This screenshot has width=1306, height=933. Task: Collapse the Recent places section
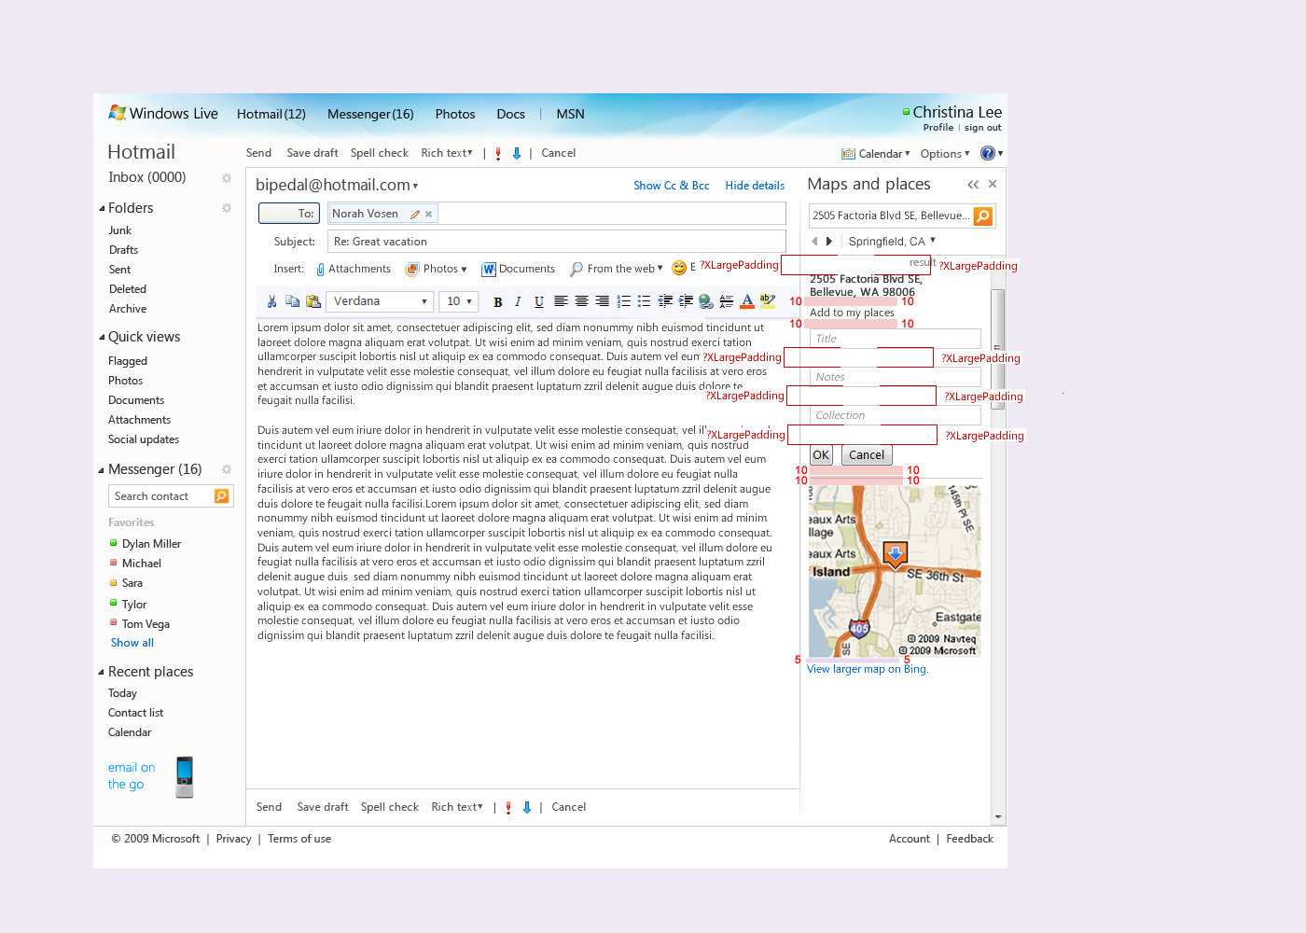(x=102, y=672)
